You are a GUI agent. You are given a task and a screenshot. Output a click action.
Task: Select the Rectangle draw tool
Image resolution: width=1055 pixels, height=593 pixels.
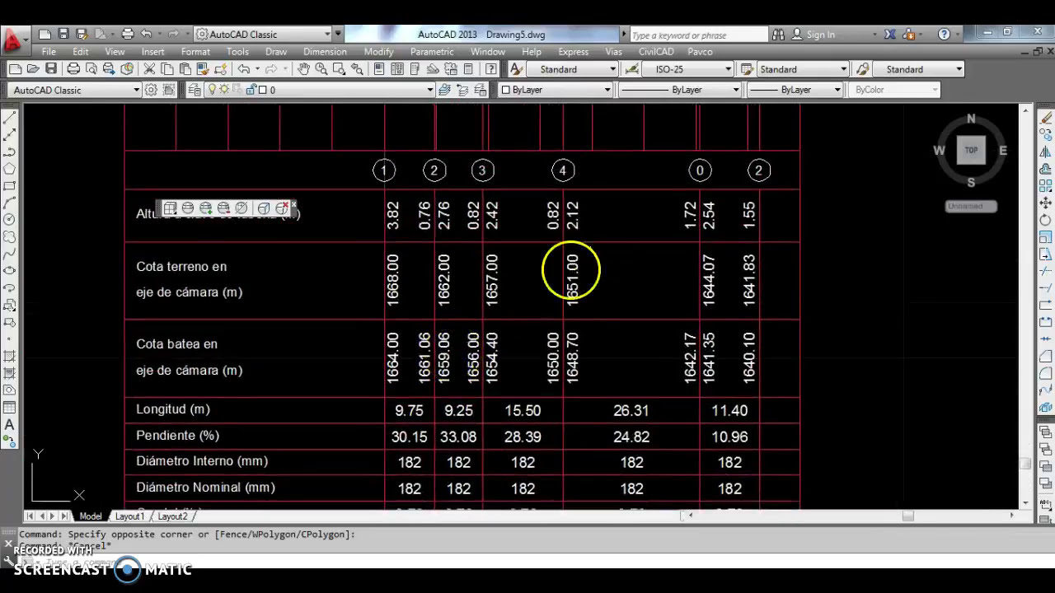point(9,185)
